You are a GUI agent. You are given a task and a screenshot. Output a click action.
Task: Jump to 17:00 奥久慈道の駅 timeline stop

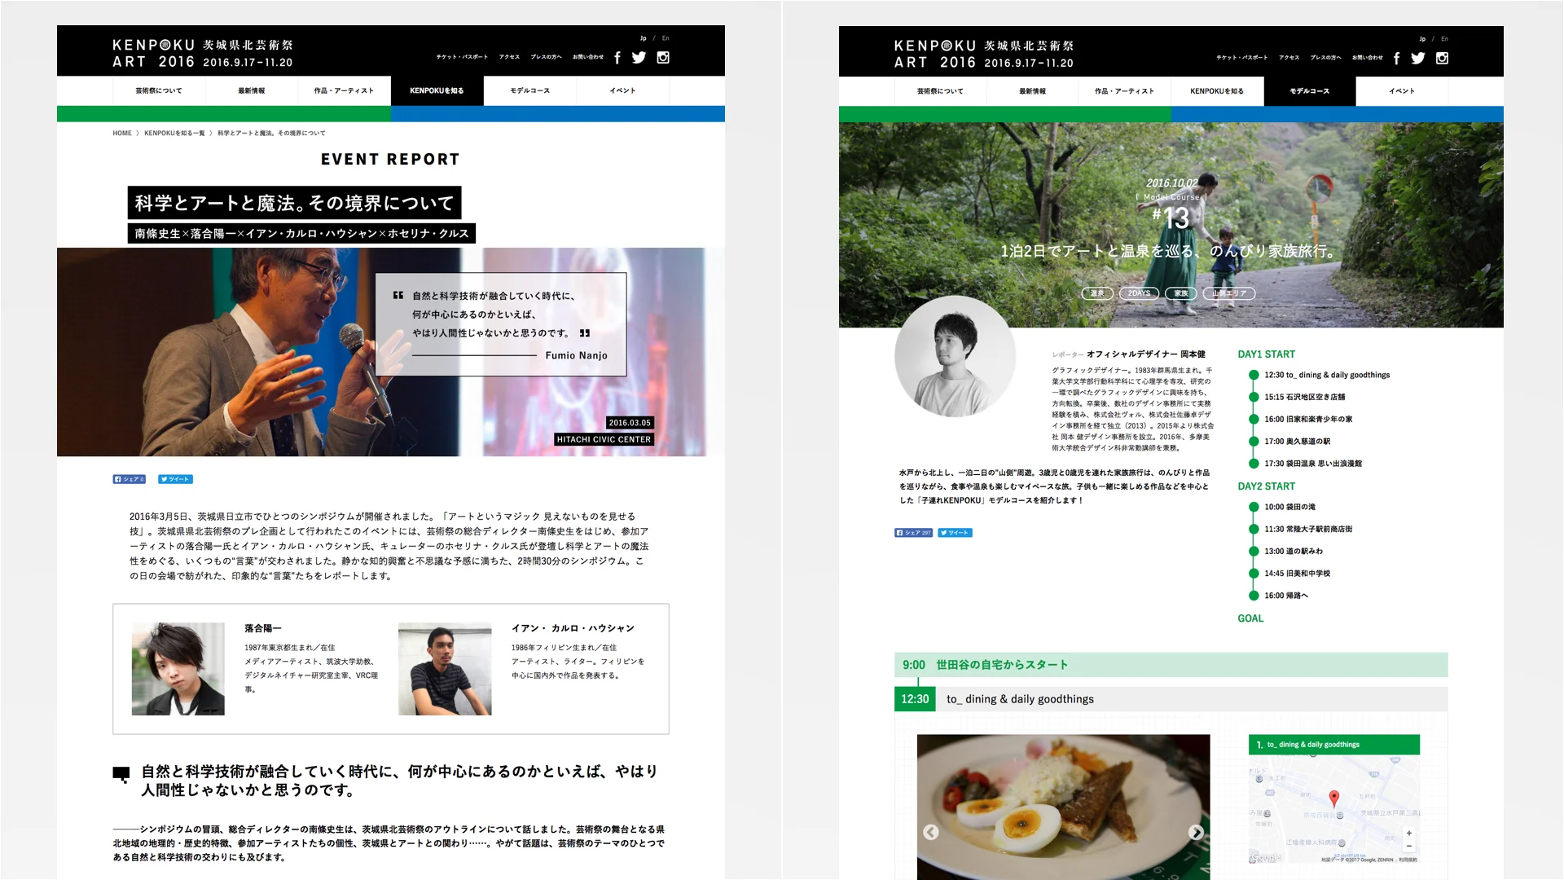point(1297,442)
